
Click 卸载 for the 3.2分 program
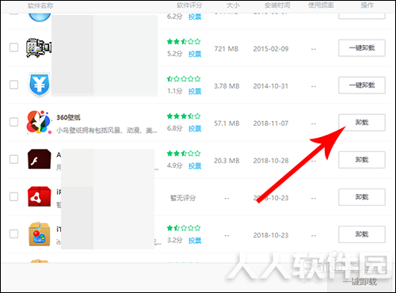click(x=362, y=234)
